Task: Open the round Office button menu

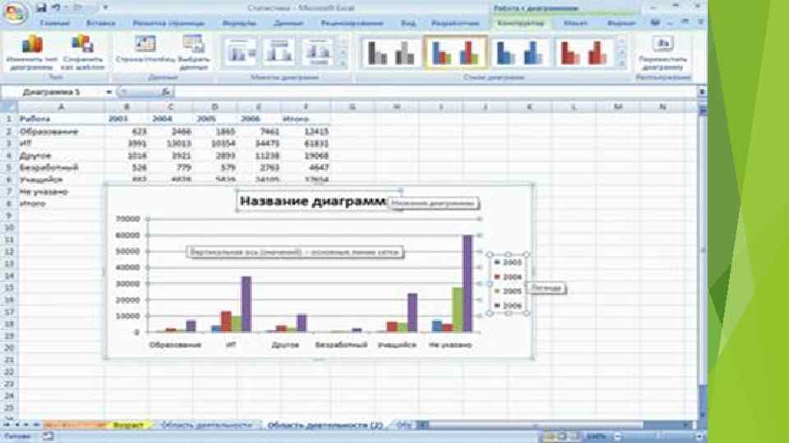Action: (14, 12)
